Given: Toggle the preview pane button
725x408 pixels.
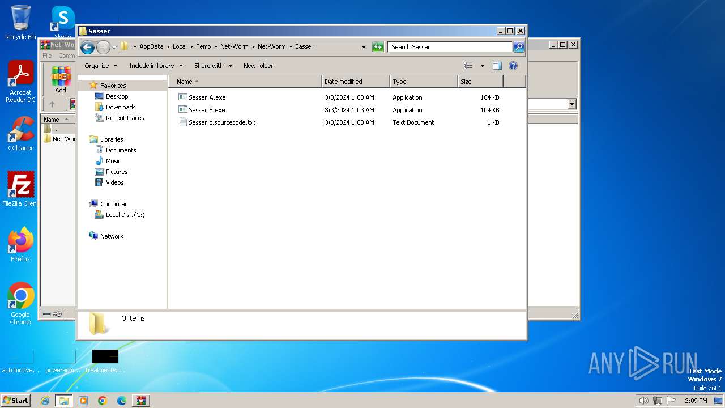Looking at the screenshot, I should point(497,66).
